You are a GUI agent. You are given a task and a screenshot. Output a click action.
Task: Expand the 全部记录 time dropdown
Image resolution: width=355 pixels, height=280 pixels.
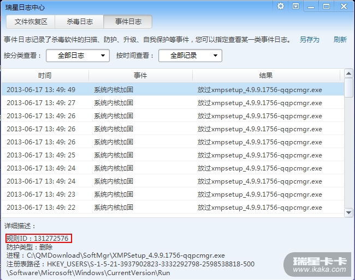[x=190, y=56]
